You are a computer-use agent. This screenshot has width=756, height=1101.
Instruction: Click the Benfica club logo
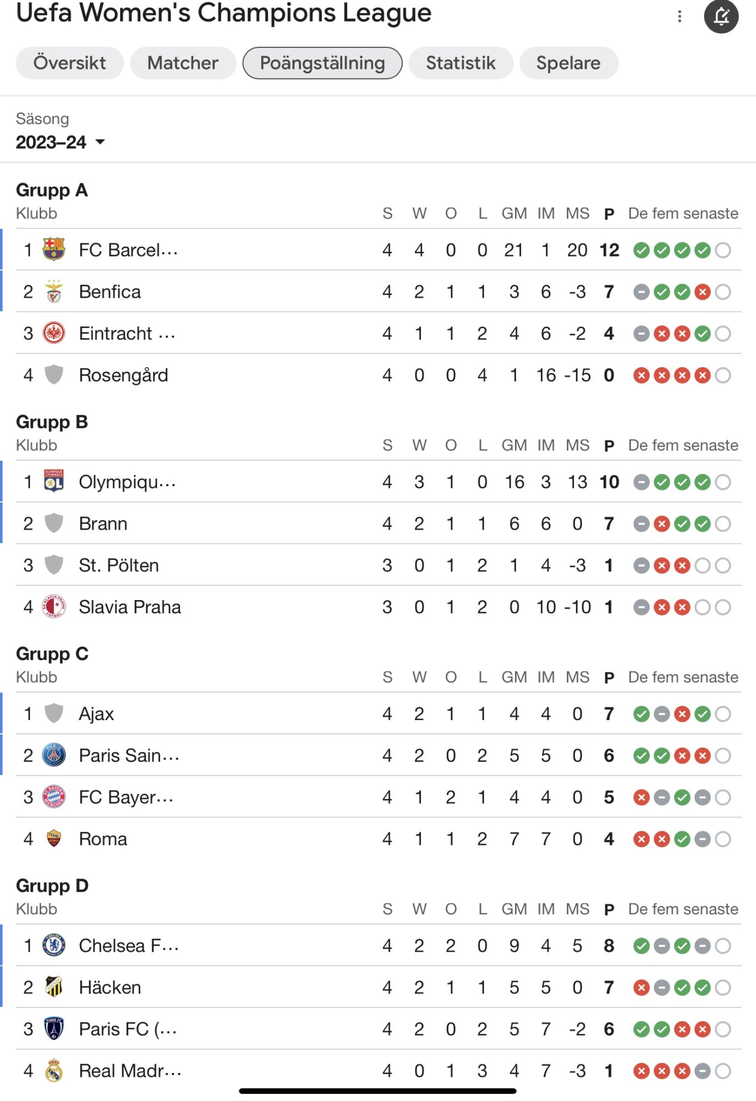[54, 291]
